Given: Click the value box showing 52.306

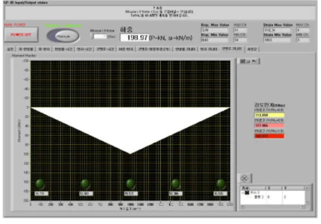Looking at the screenshot, I should click(x=176, y=194).
